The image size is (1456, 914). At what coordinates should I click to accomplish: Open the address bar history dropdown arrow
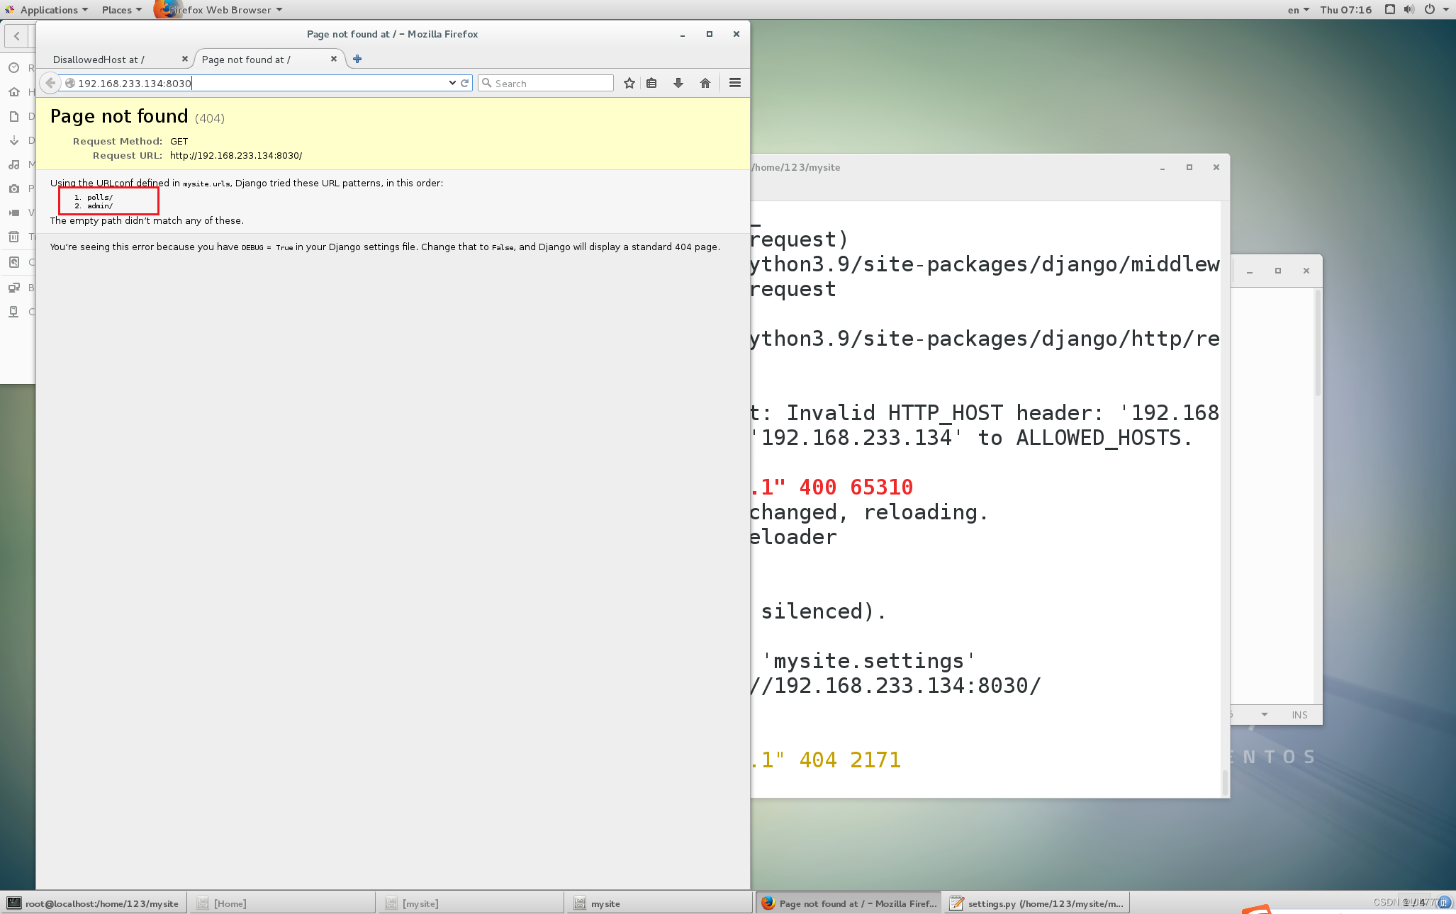452,83
